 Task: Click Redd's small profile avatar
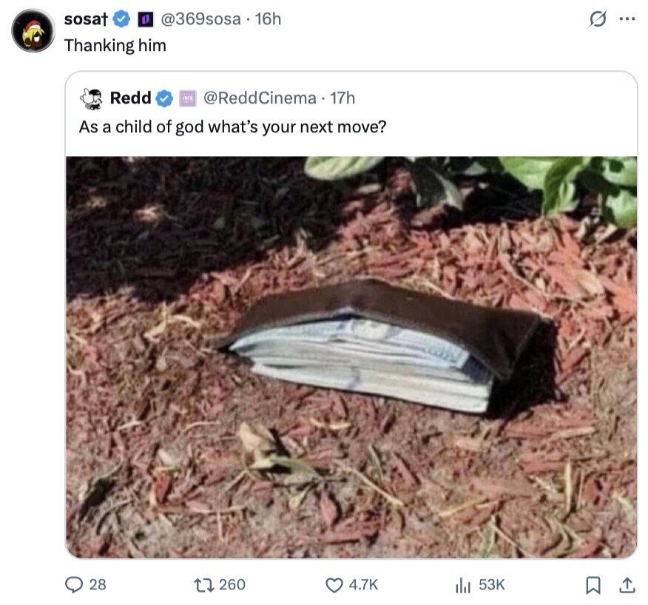tap(91, 99)
